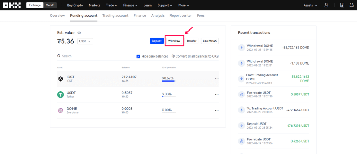Image resolution: width=357 pixels, height=154 pixels.
Task: Click the IOST coin icon
Action: 60,79
